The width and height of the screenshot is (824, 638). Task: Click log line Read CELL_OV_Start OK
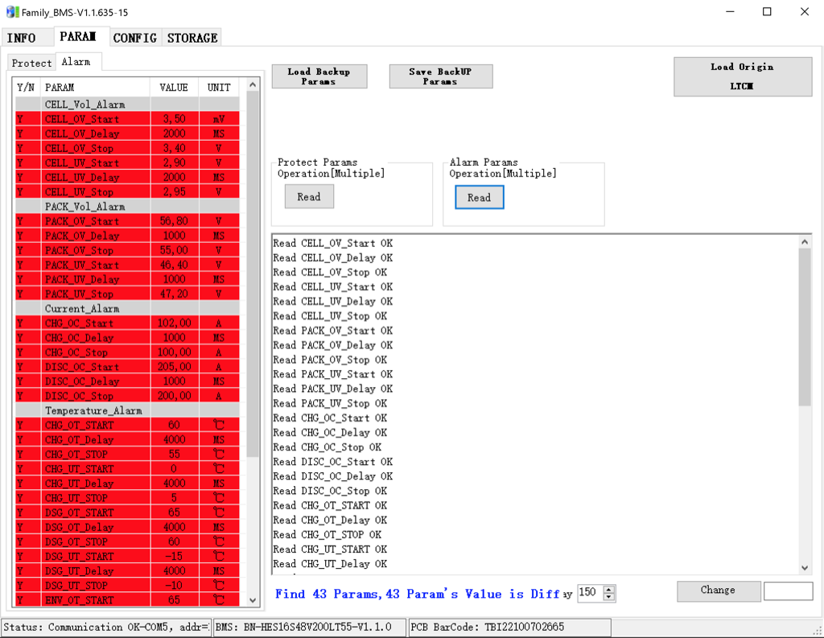[332, 243]
